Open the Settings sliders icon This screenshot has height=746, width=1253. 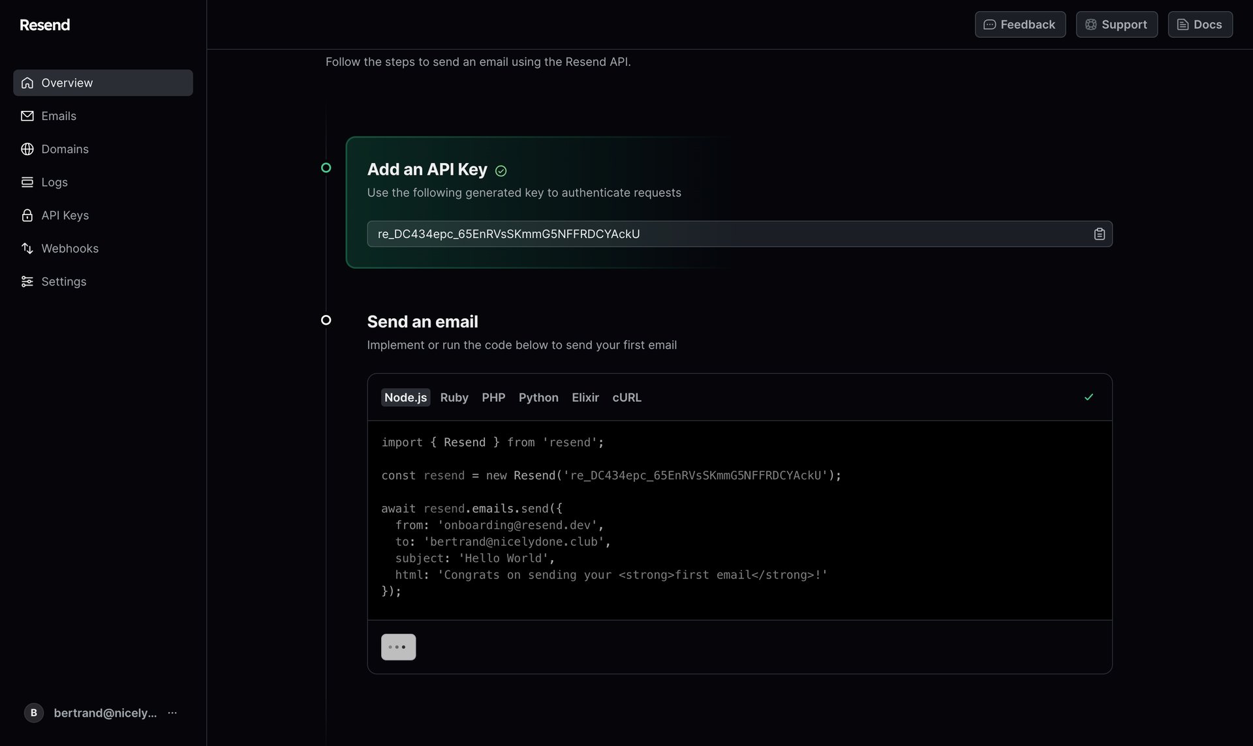point(27,281)
